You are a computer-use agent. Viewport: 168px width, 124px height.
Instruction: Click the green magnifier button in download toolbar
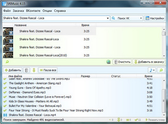pyautogui.click(x=161, y=70)
